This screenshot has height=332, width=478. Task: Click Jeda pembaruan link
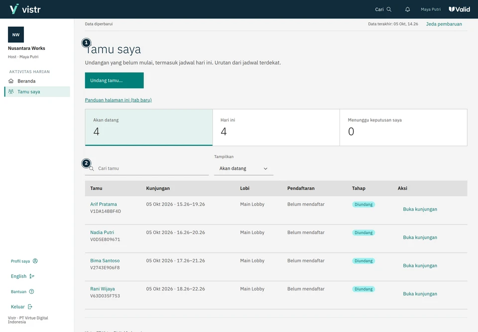444,24
